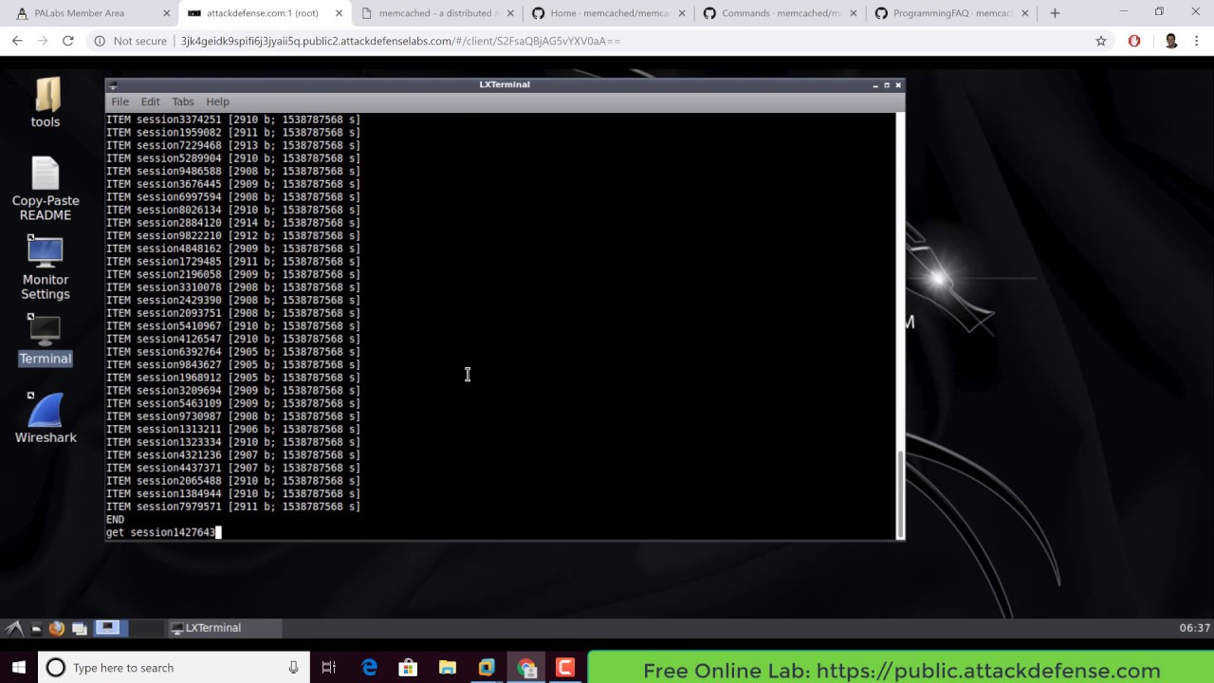
Task: Open Microsoft Store from taskbar
Action: pyautogui.click(x=408, y=668)
